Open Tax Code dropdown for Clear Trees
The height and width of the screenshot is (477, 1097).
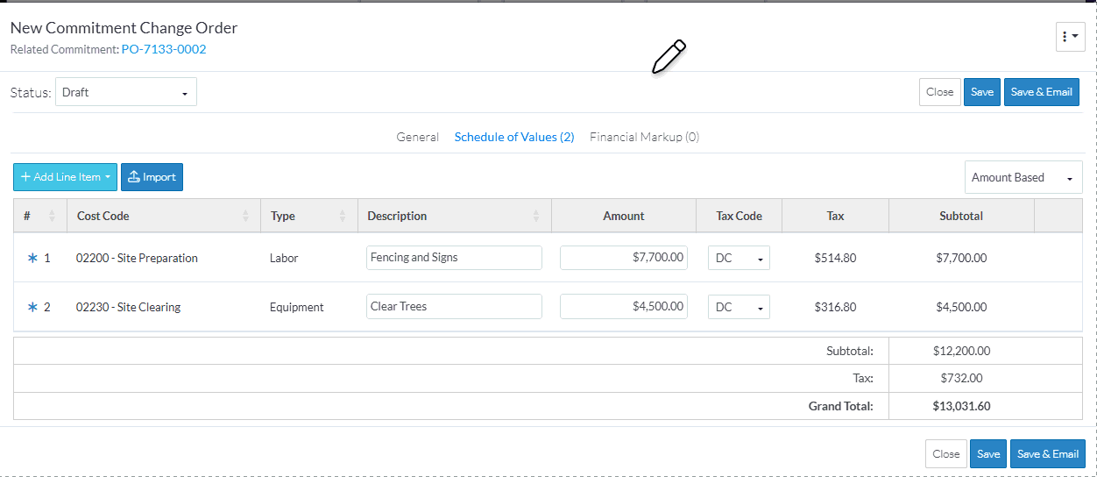click(x=739, y=307)
